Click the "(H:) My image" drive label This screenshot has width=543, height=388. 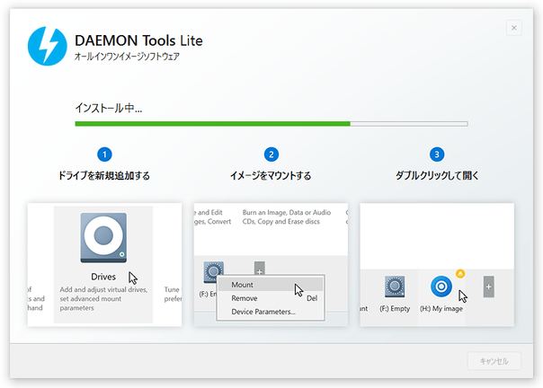tap(441, 308)
